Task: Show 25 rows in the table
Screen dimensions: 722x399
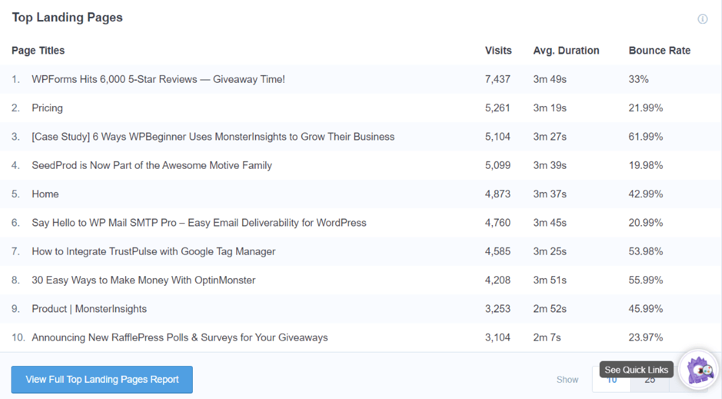Action: pos(650,380)
